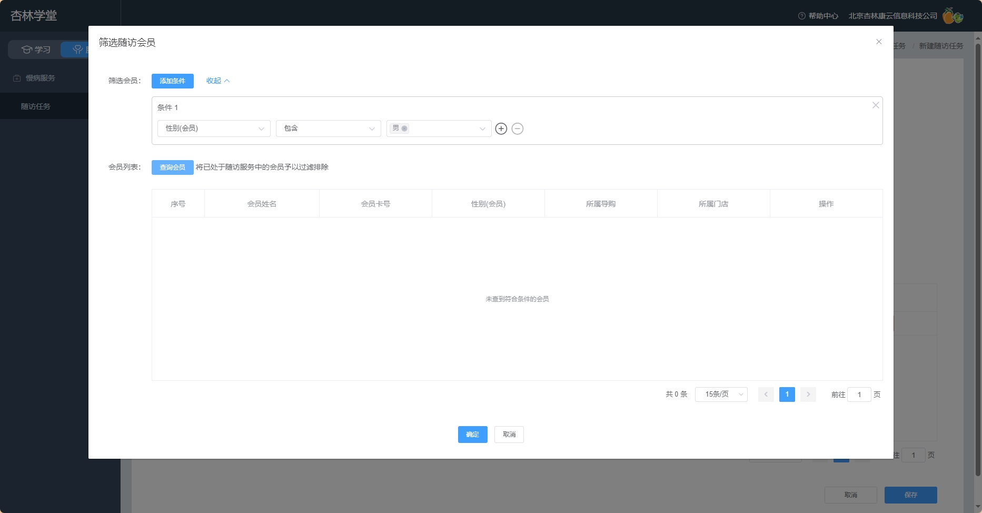982x513 pixels.
Task: Click the 新建随访任务 breadcrumb
Action: [x=941, y=46]
